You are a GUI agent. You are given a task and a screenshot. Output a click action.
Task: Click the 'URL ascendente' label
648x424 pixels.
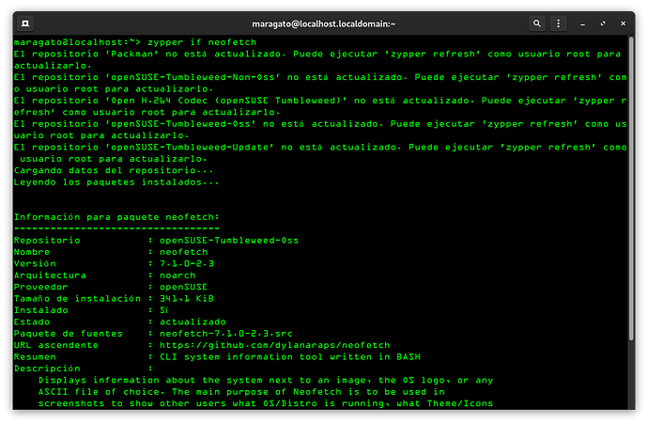pyautogui.click(x=56, y=345)
